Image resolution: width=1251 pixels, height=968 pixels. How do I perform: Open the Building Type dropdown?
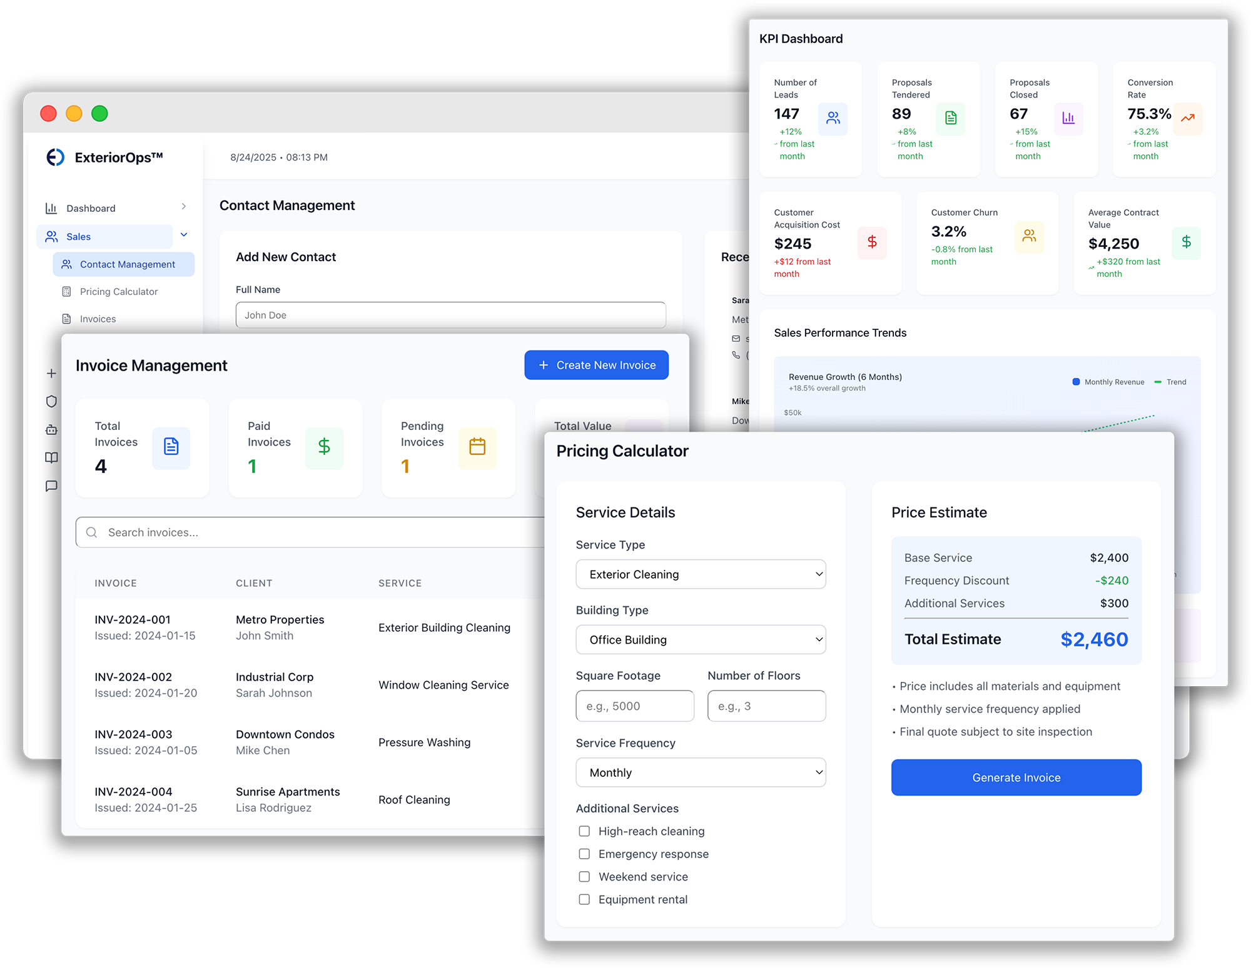pos(701,639)
